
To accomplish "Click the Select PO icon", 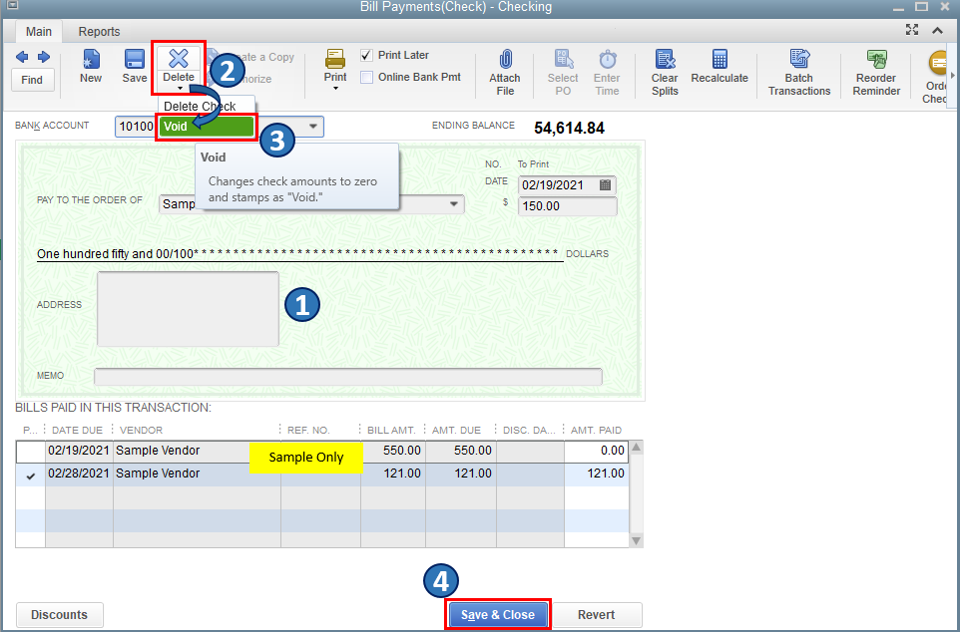I will point(563,60).
